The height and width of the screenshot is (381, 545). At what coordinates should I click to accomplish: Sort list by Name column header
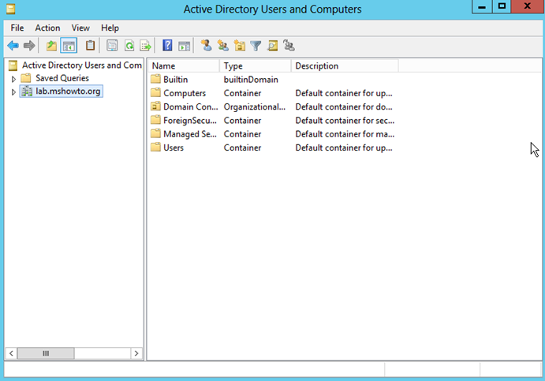(184, 65)
